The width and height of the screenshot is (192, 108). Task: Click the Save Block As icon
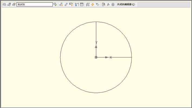(14, 5)
